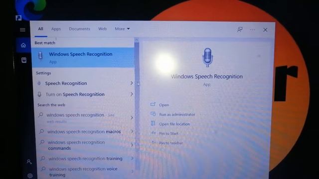
Task: Click the feedback icon in search header
Action: (x=240, y=30)
